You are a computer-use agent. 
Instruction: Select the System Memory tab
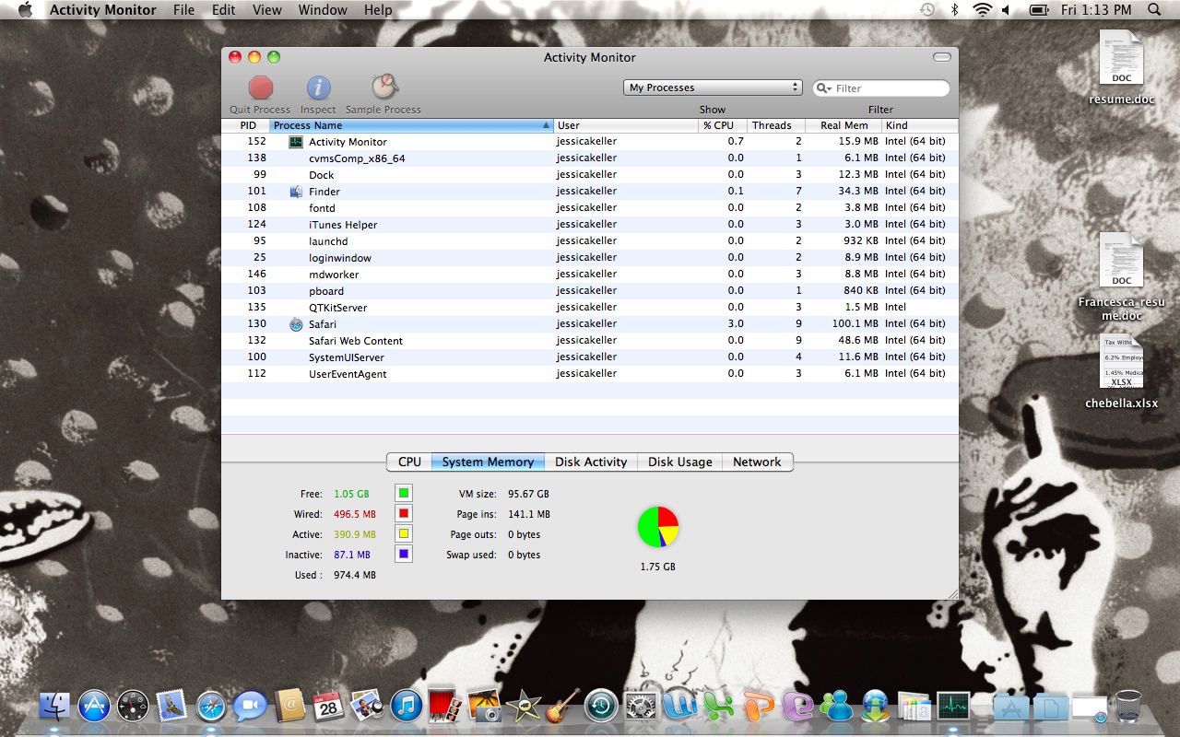488,462
